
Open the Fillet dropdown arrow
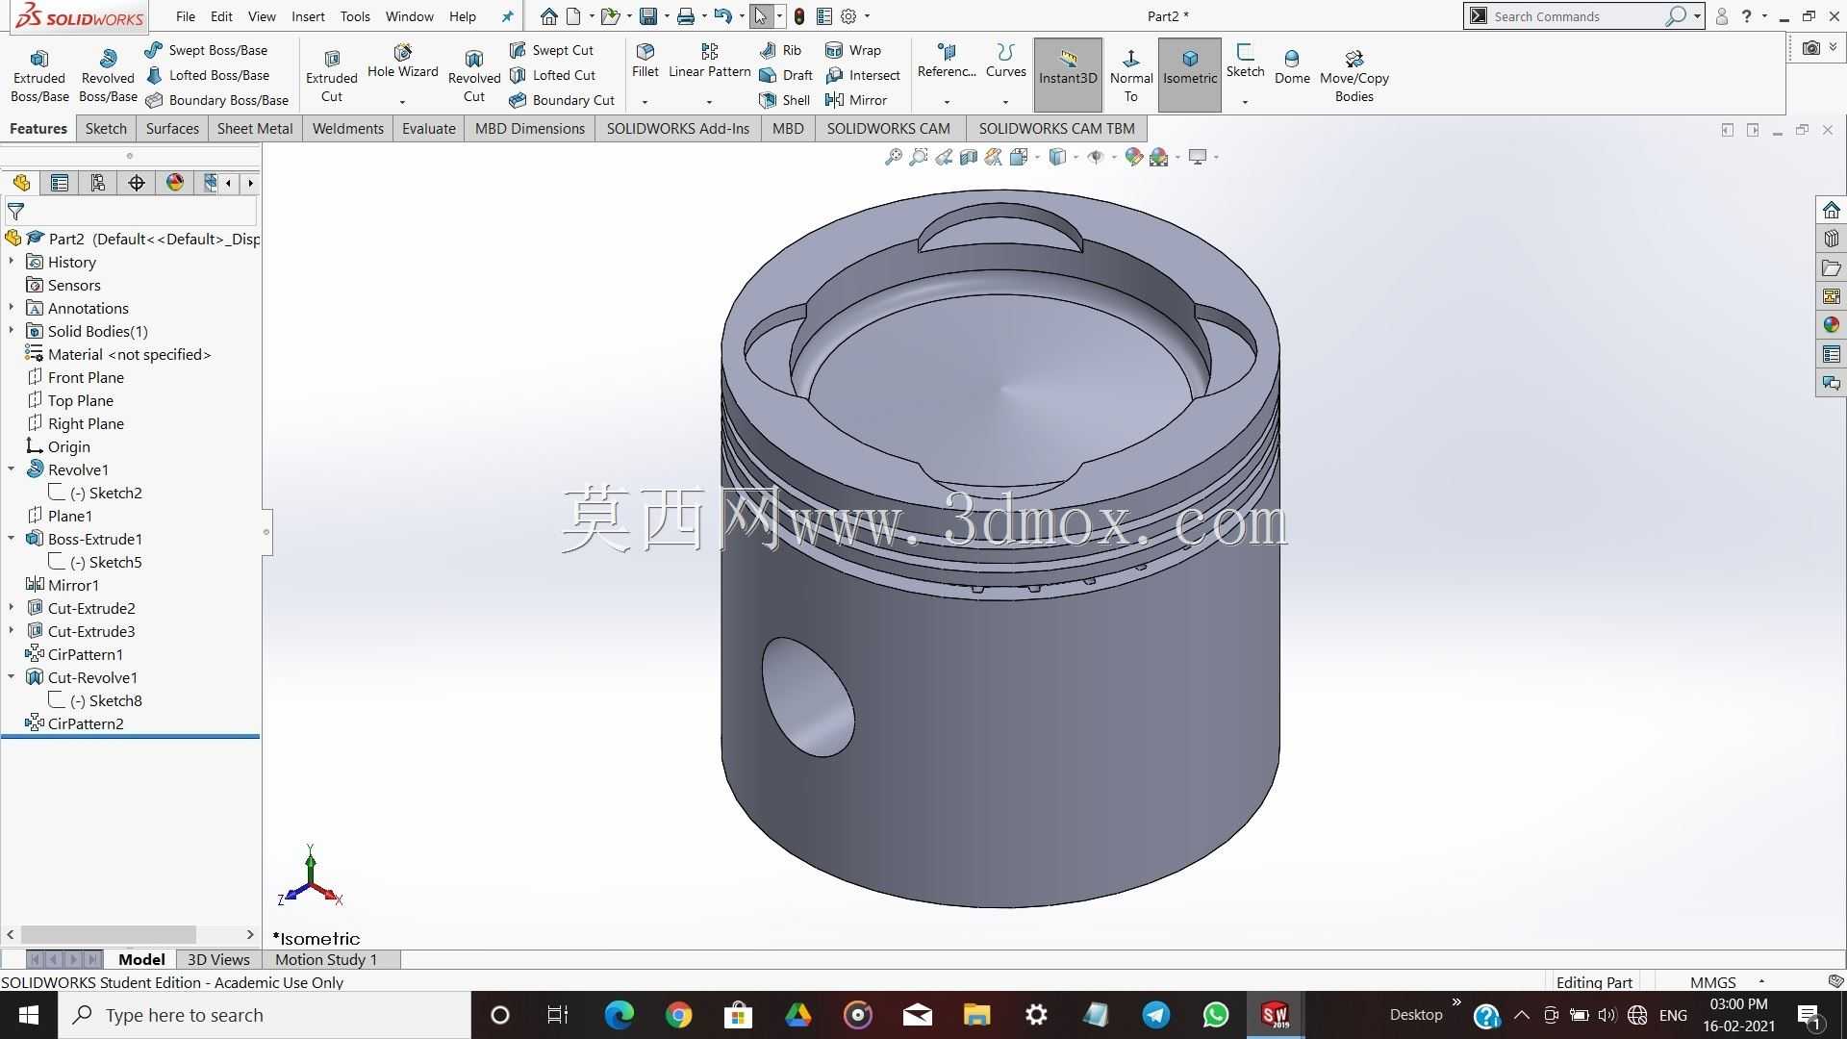click(645, 101)
